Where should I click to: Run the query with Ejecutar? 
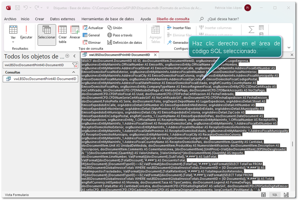26,32
